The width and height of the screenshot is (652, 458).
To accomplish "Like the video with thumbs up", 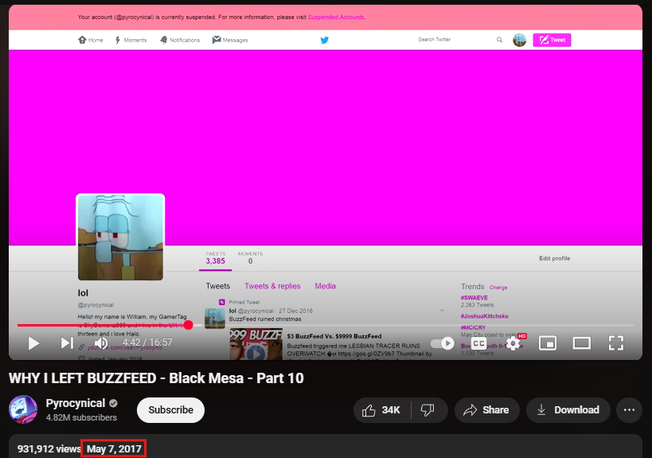I will click(x=381, y=410).
